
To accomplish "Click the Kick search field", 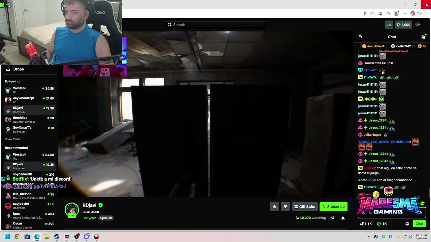I will pos(215,25).
